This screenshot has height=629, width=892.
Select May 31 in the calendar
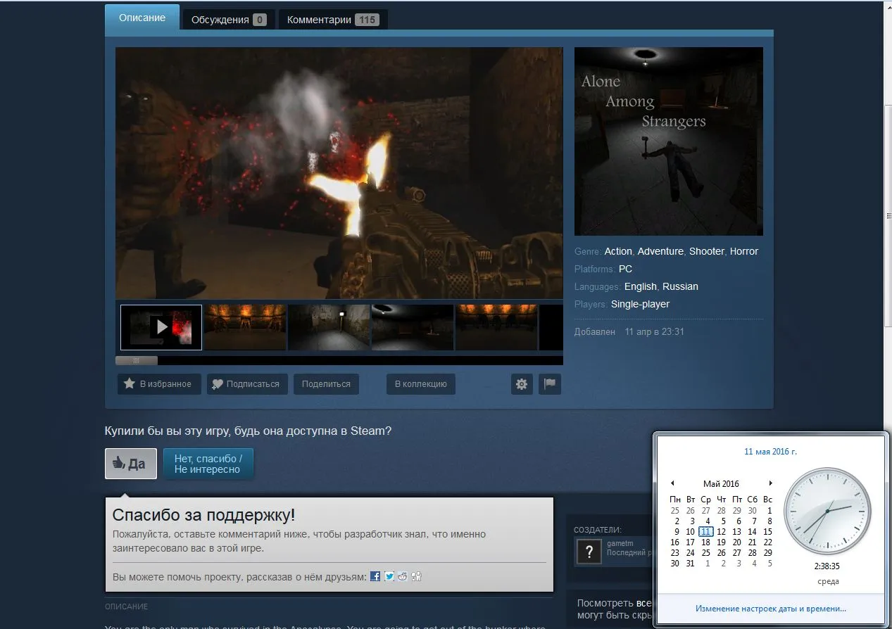click(x=690, y=564)
